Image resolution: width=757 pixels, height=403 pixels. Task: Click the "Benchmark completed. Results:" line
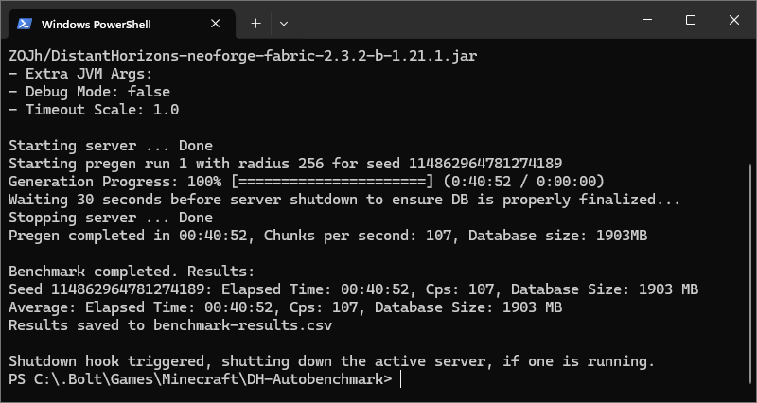point(132,272)
